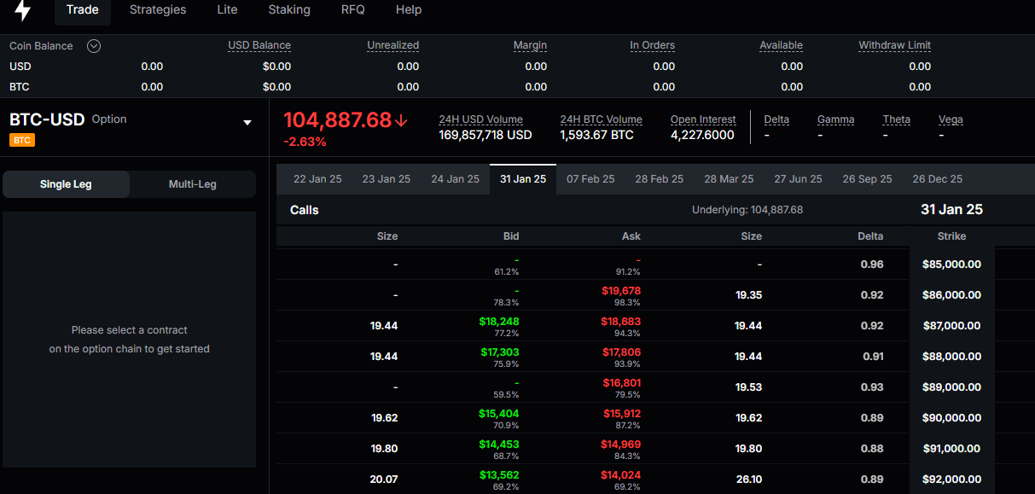Select the $86,000.00 strike row
The width and height of the screenshot is (1035, 494).
(951, 295)
